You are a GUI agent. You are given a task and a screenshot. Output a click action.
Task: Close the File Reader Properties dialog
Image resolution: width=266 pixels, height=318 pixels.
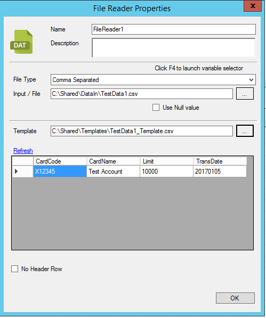coord(252,6)
